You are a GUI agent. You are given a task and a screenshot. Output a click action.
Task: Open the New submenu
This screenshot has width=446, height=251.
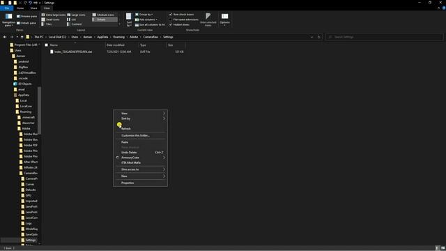pyautogui.click(x=141, y=176)
